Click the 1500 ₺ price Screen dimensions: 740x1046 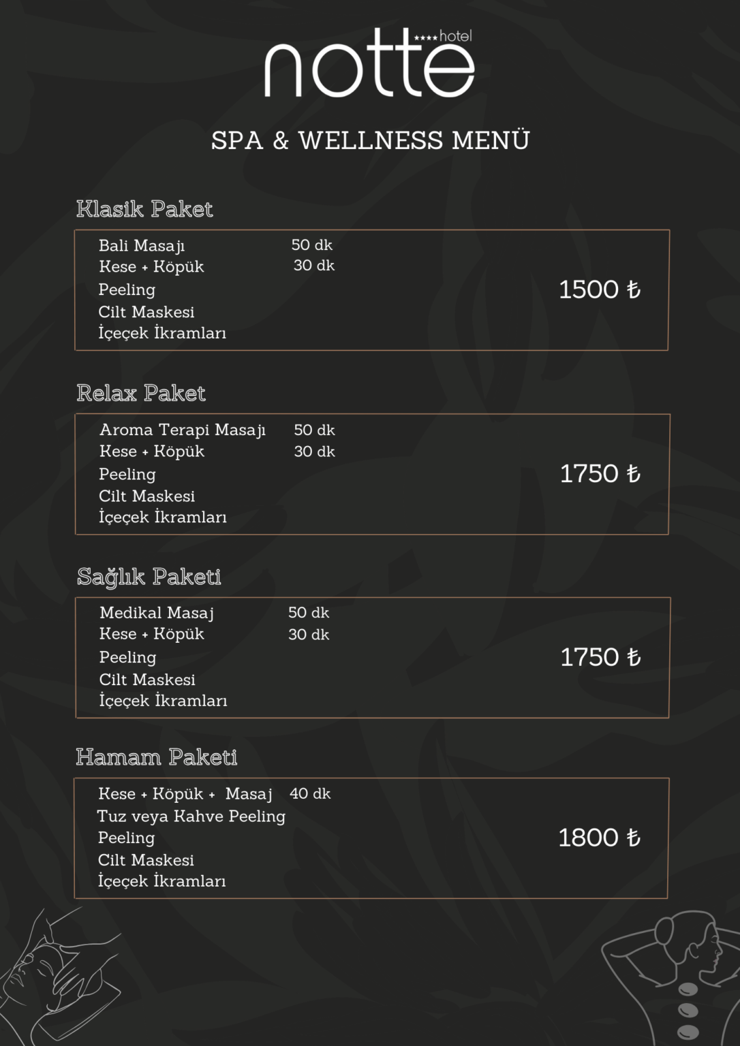pos(600,289)
